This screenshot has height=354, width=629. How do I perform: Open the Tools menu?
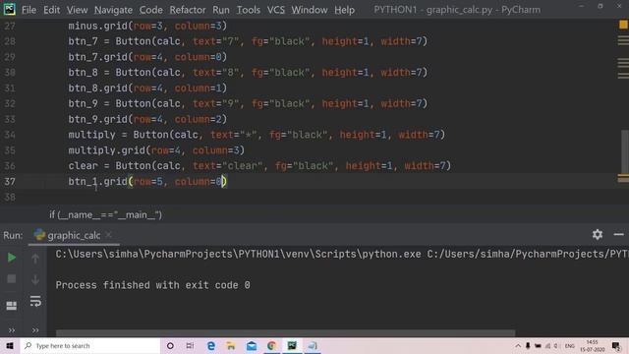click(248, 10)
